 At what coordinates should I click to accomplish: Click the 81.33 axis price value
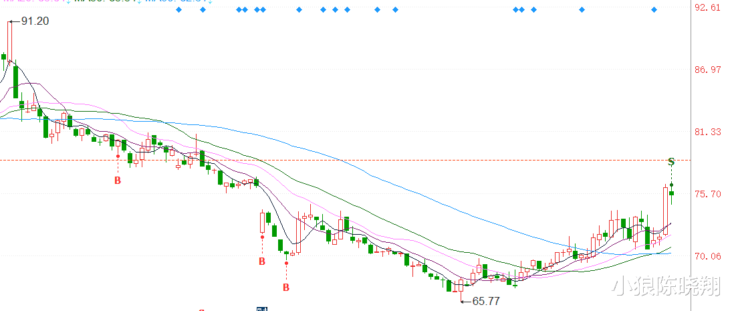pyautogui.click(x=707, y=132)
